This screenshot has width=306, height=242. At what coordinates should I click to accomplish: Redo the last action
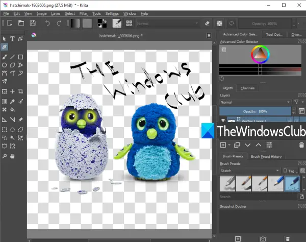[x=59, y=23]
